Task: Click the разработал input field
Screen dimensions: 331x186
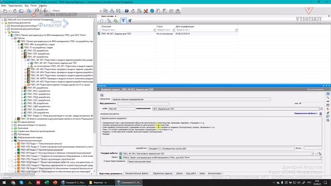Action: 221,148
